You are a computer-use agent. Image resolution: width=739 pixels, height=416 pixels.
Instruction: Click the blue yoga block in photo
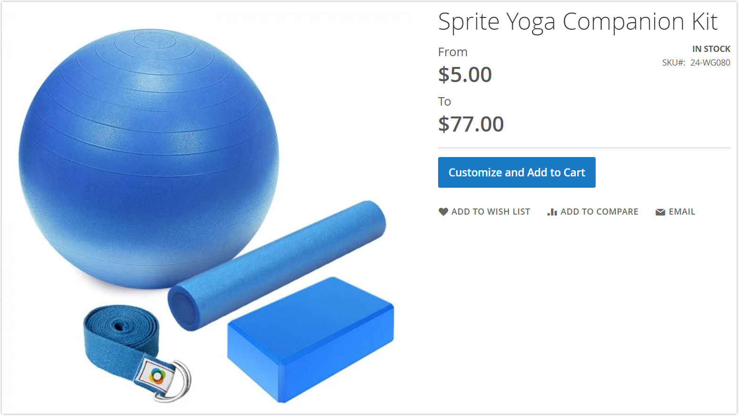[x=311, y=340]
